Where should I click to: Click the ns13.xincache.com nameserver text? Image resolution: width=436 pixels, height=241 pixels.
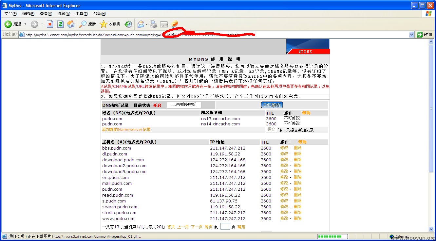pyautogui.click(x=220, y=119)
